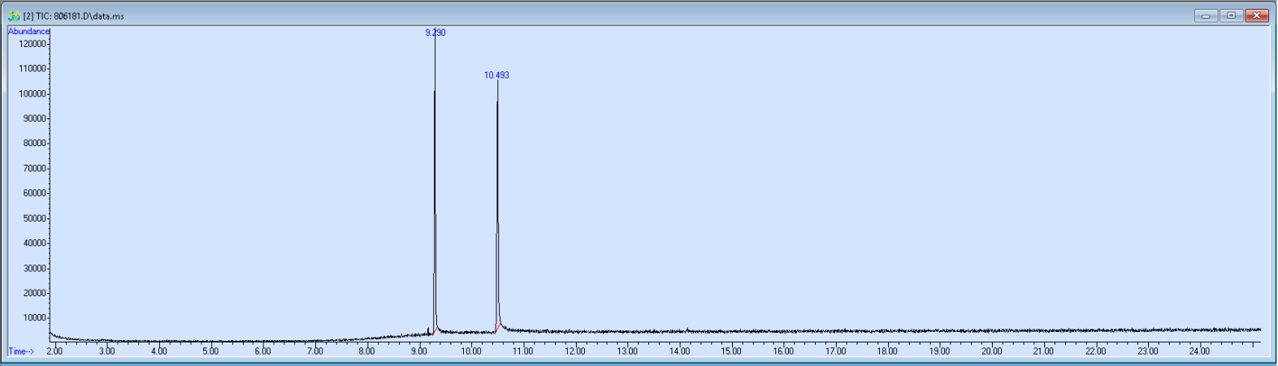Click the 7.00 time axis value
This screenshot has height=366, width=1278.
(x=315, y=351)
